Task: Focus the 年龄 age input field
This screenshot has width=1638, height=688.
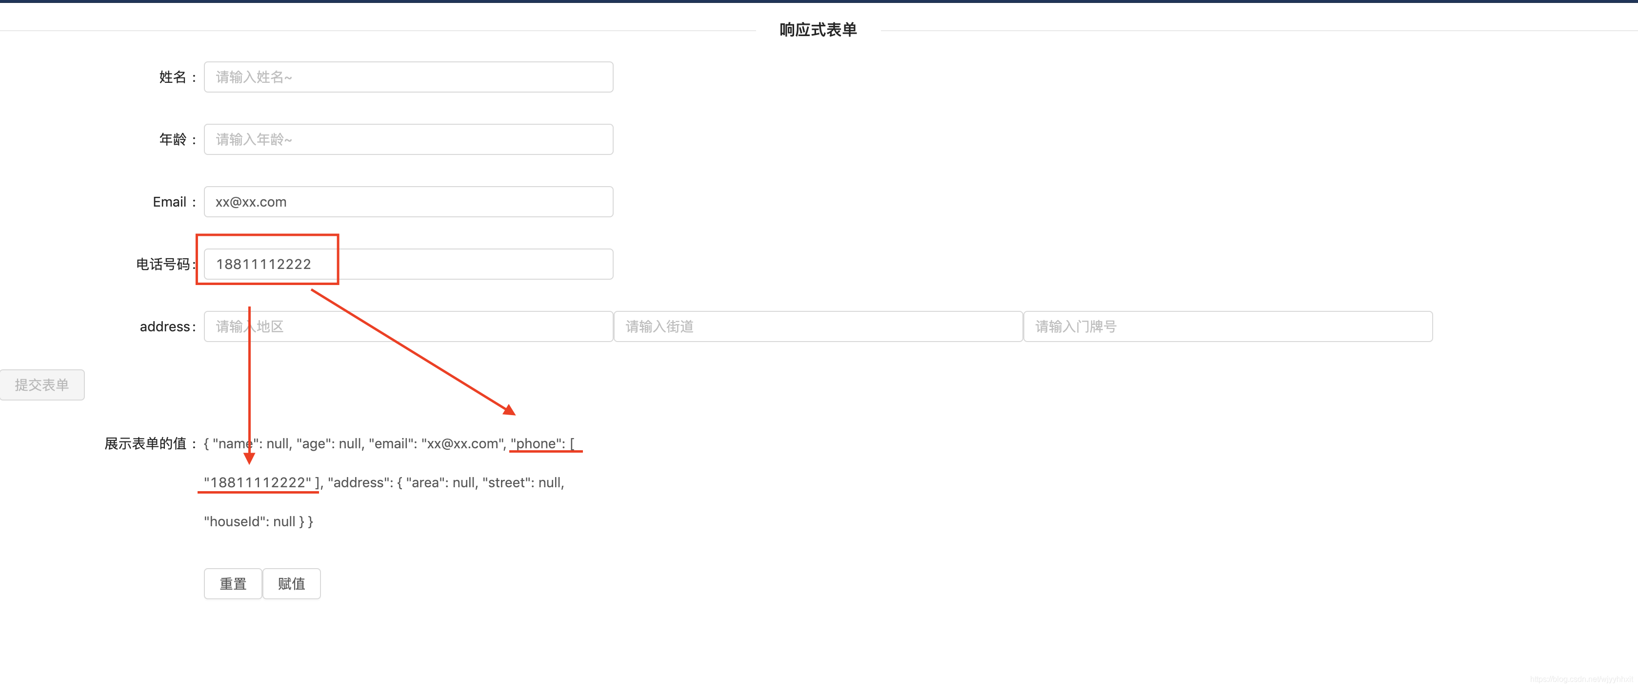Action: click(408, 139)
